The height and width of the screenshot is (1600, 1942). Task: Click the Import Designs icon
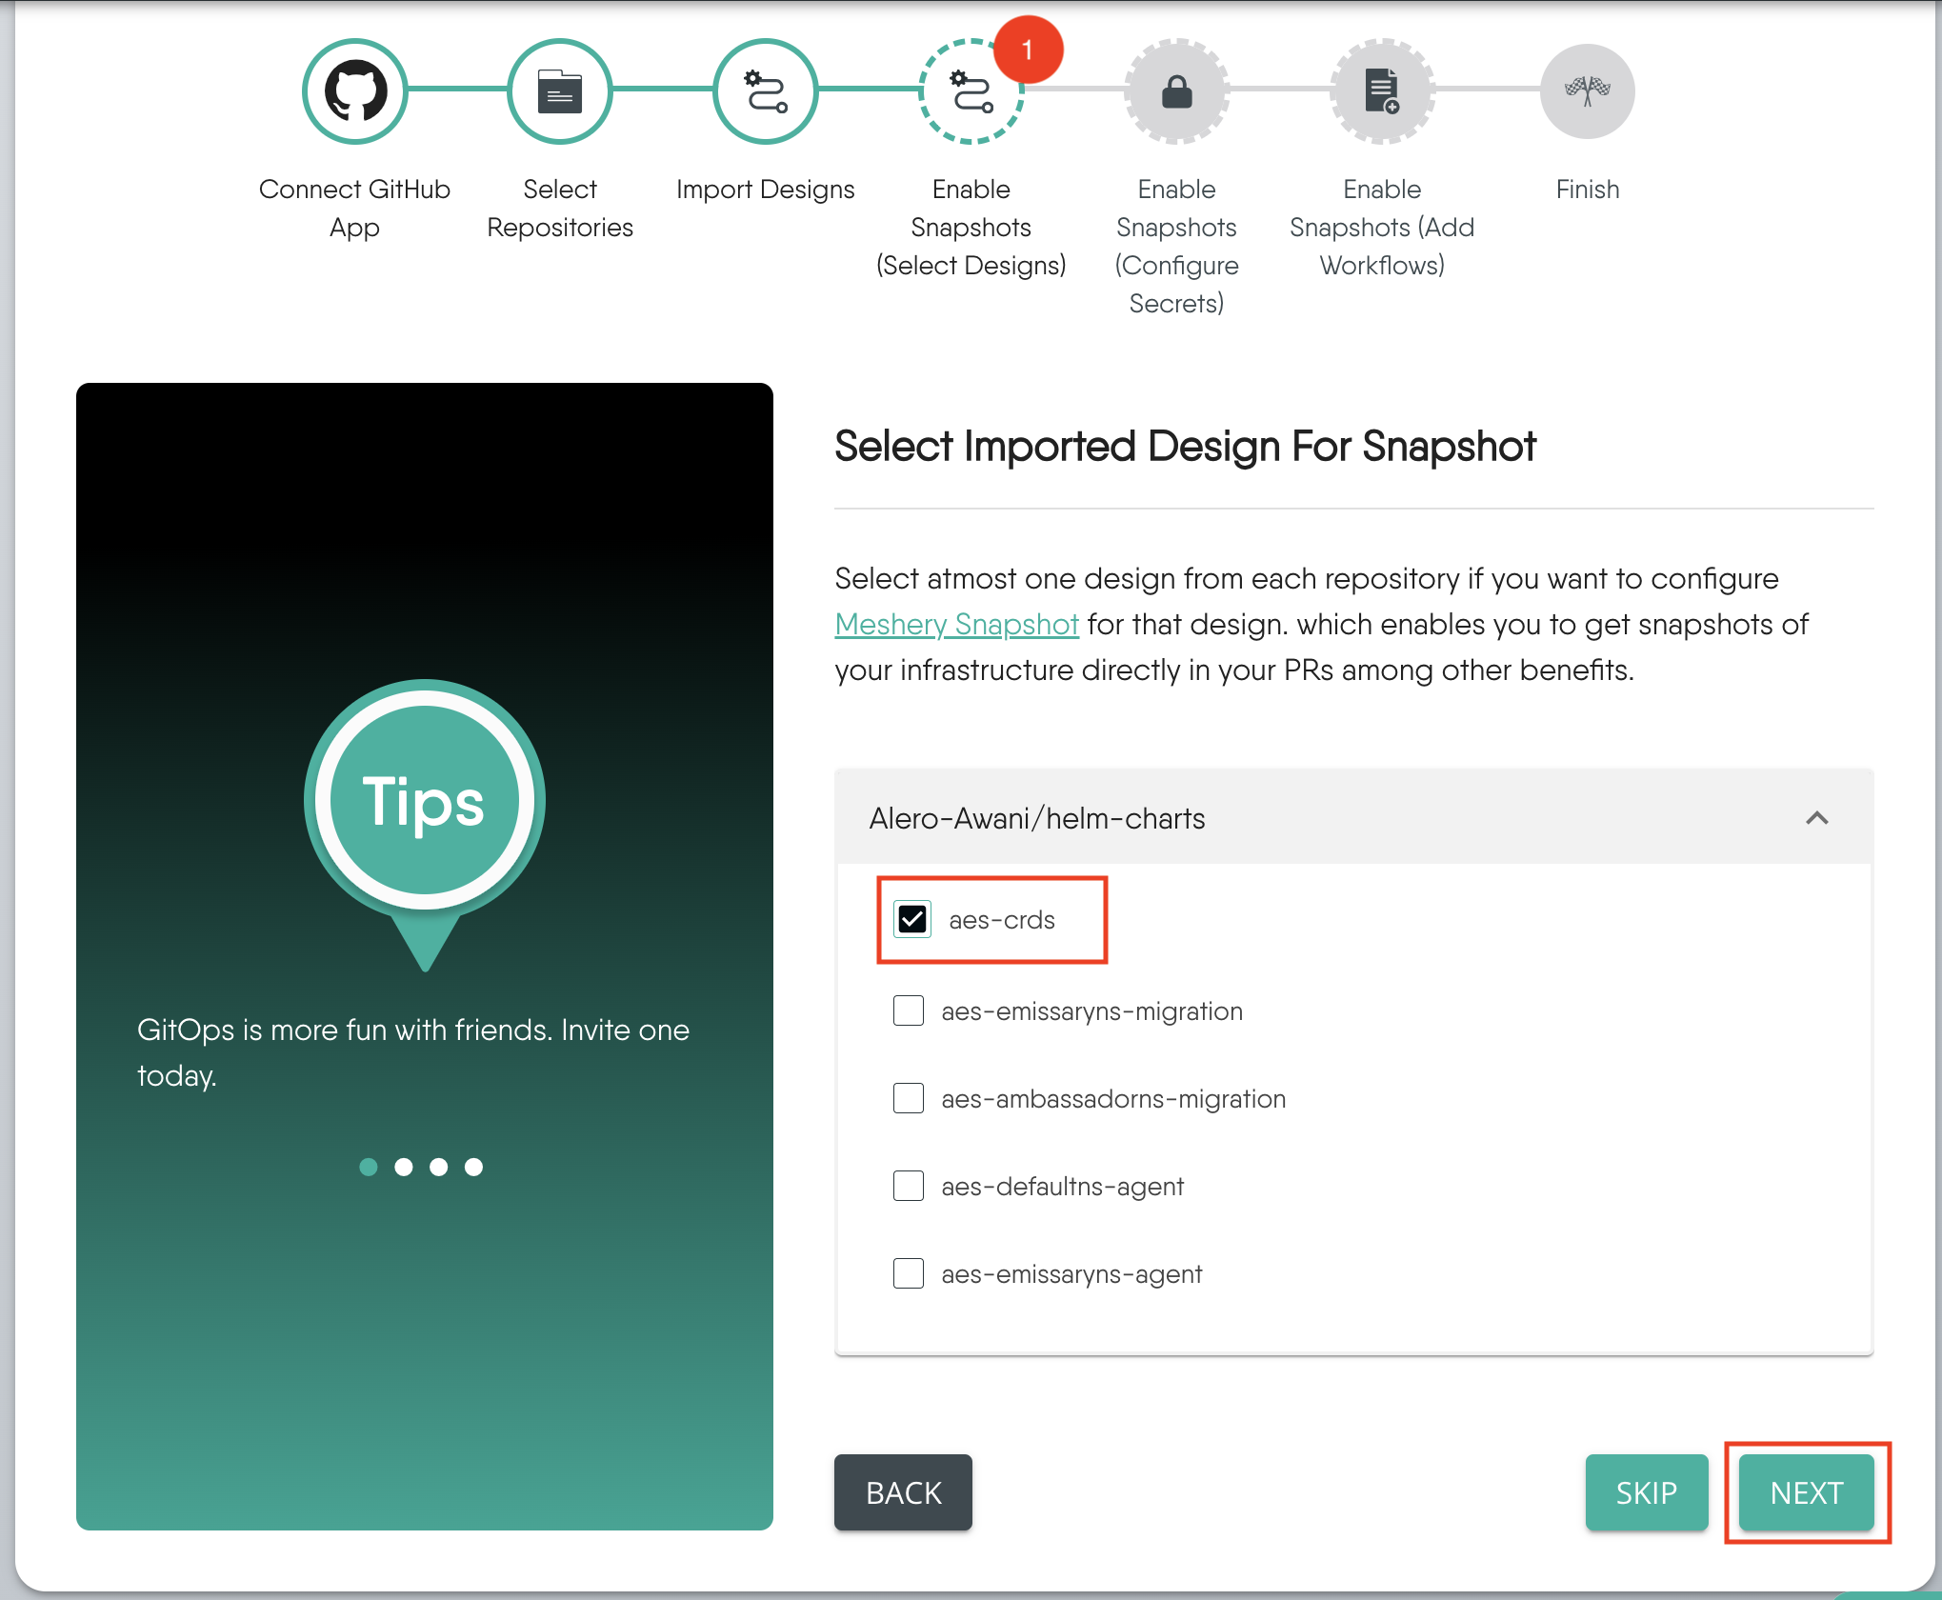pyautogui.click(x=768, y=90)
